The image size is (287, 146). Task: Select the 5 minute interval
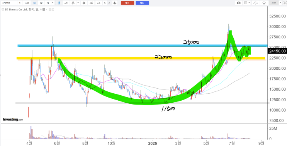tap(20, 3)
